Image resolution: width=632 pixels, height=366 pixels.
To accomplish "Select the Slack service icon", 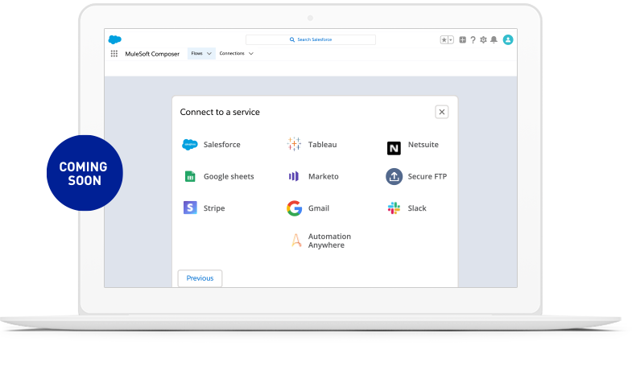I will (x=394, y=208).
